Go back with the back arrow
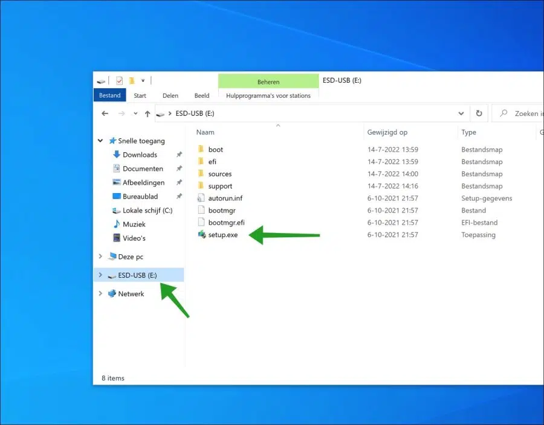Viewport: 544px width, 425px height. [x=105, y=113]
